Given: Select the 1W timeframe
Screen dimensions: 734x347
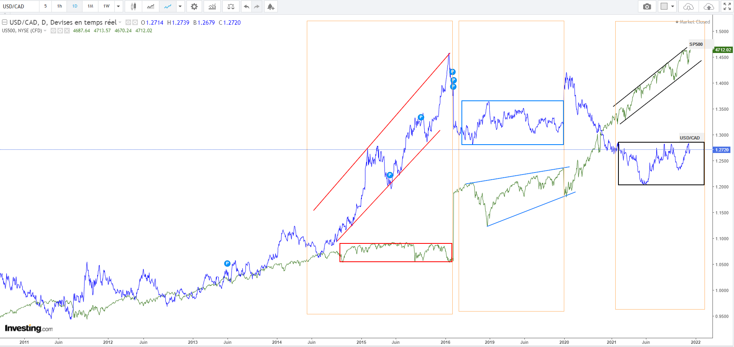Looking at the screenshot, I should tap(106, 6).
